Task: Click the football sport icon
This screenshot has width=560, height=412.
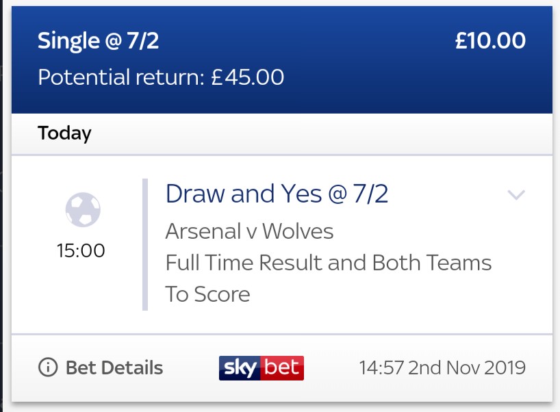Action: [x=83, y=209]
